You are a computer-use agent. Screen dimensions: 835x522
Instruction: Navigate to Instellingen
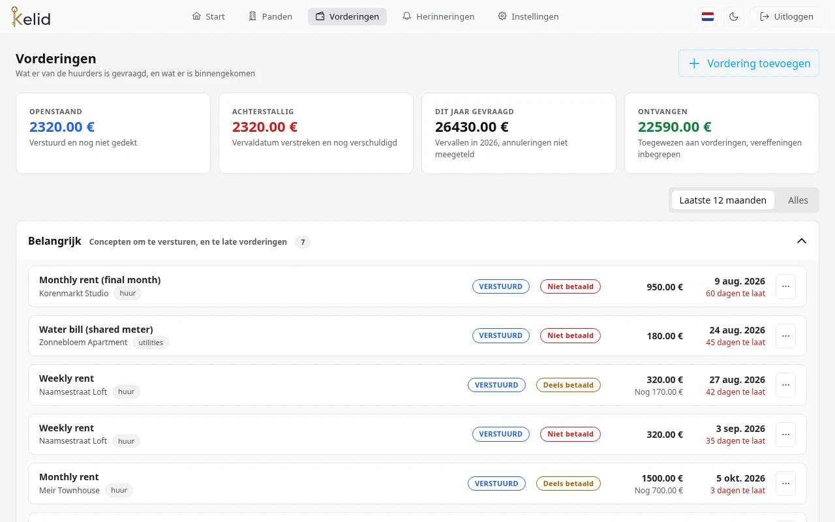pyautogui.click(x=528, y=16)
